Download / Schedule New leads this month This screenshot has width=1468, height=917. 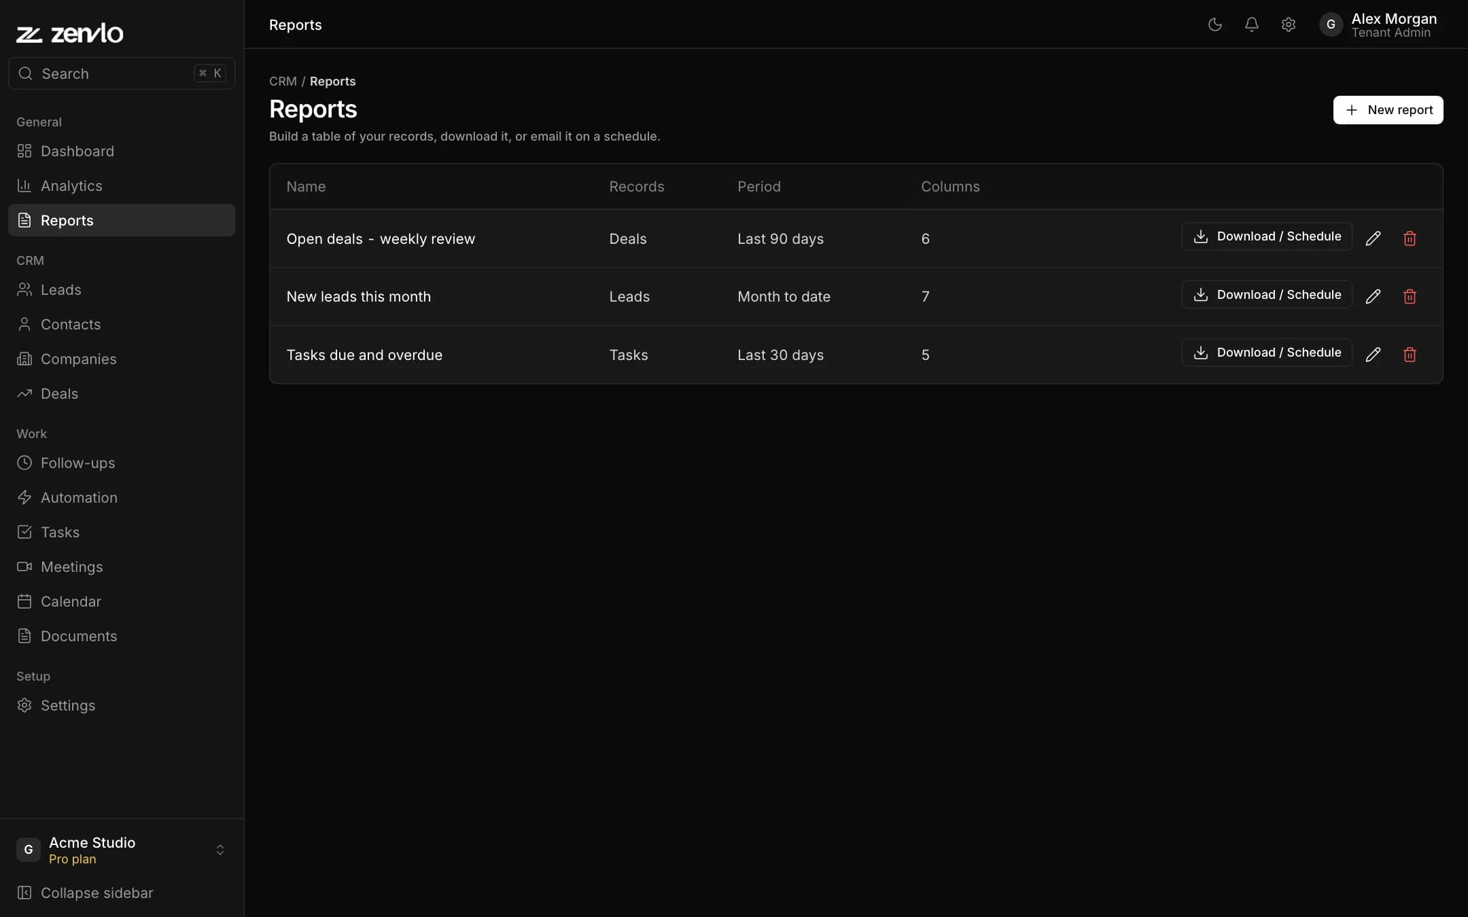coord(1267,295)
